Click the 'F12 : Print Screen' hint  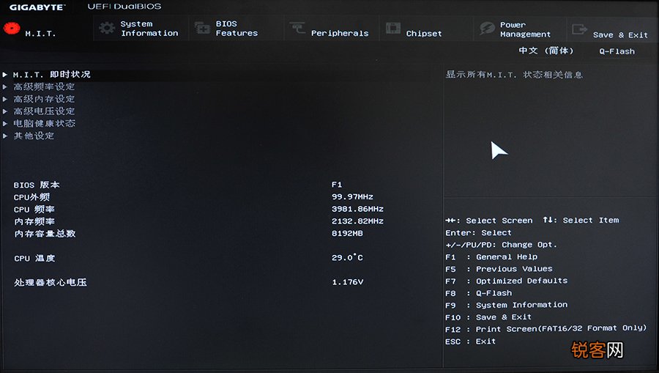click(546, 329)
